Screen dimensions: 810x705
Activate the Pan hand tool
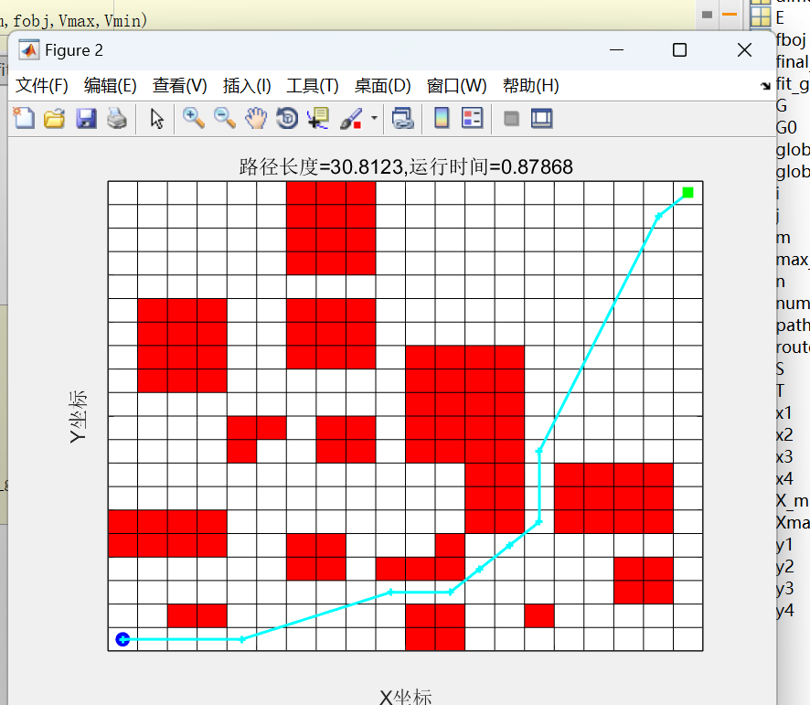(256, 118)
